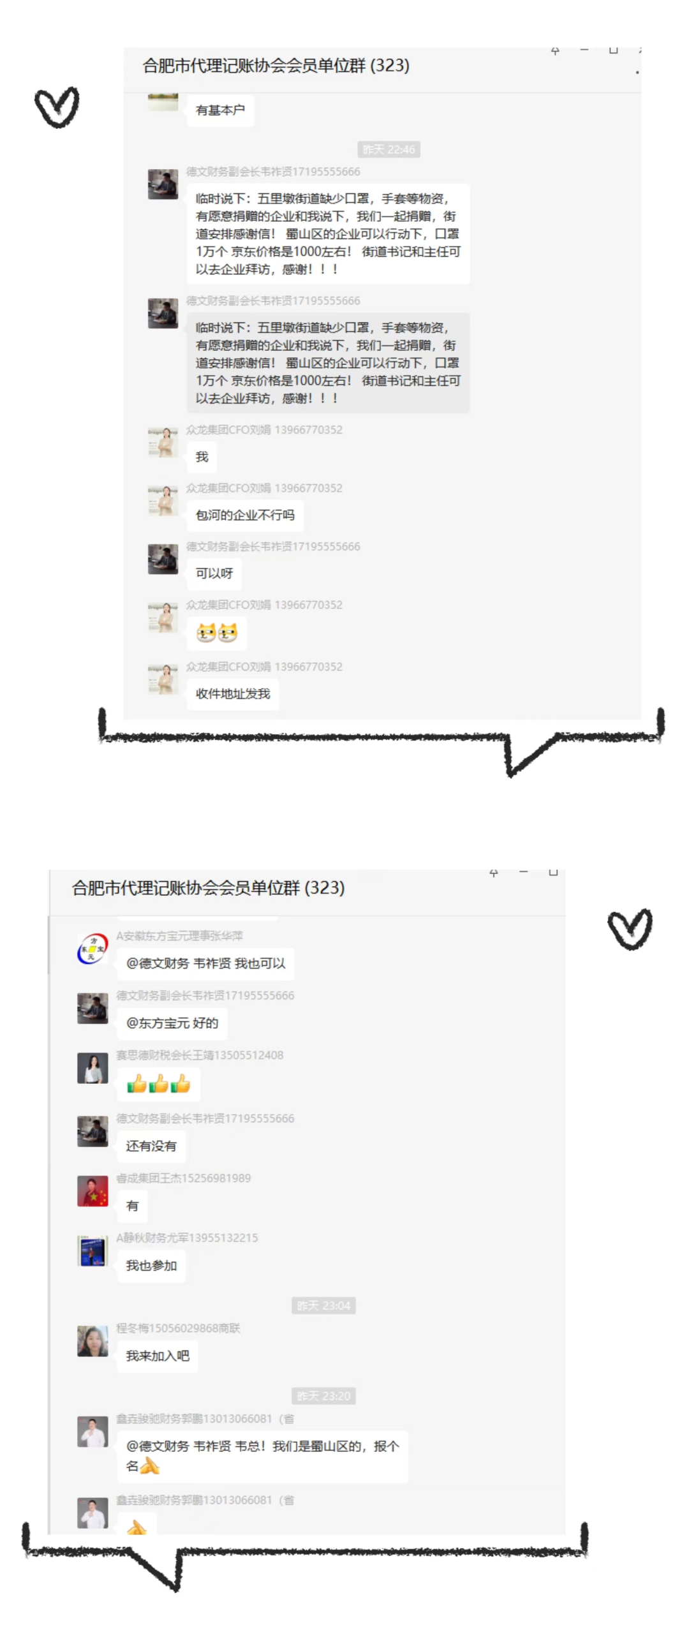Click the two cat emoji message
This screenshot has height=1637, width=689.
(217, 633)
